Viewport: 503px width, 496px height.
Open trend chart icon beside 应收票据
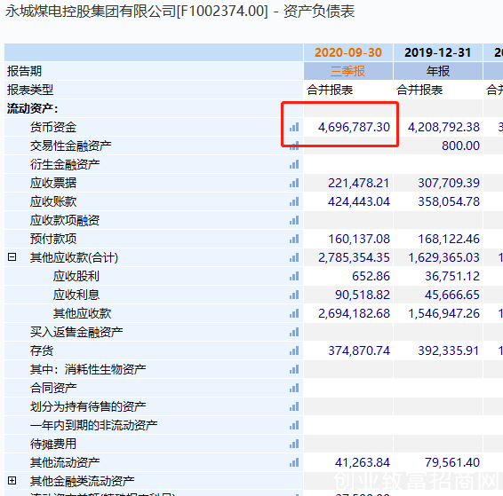[294, 183]
